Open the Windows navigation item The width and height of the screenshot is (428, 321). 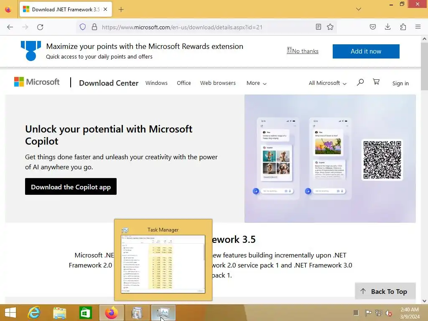[156, 83]
